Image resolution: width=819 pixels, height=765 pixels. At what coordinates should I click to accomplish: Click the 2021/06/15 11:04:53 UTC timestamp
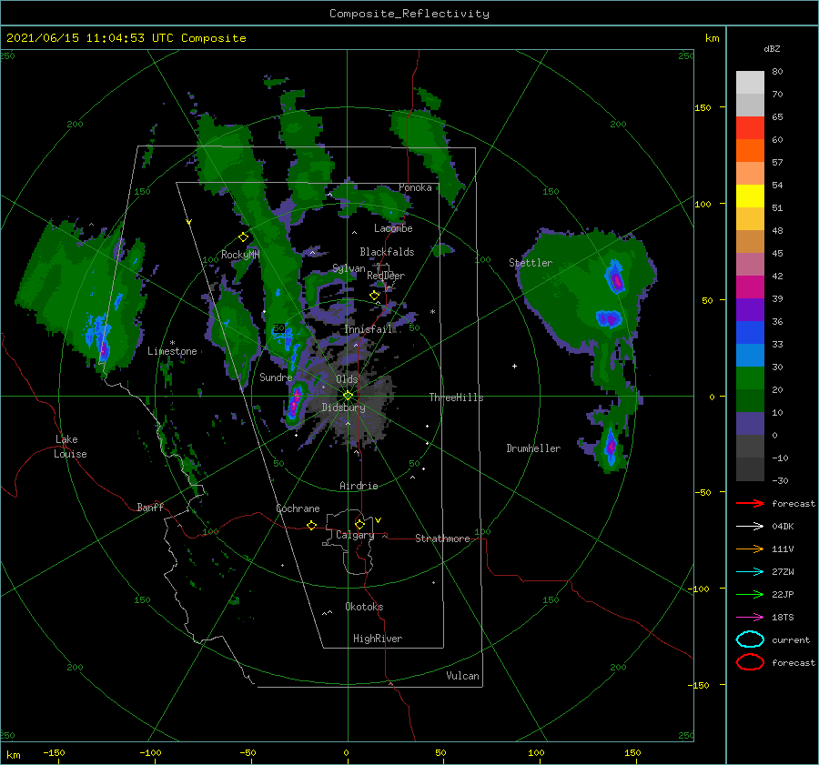point(90,38)
